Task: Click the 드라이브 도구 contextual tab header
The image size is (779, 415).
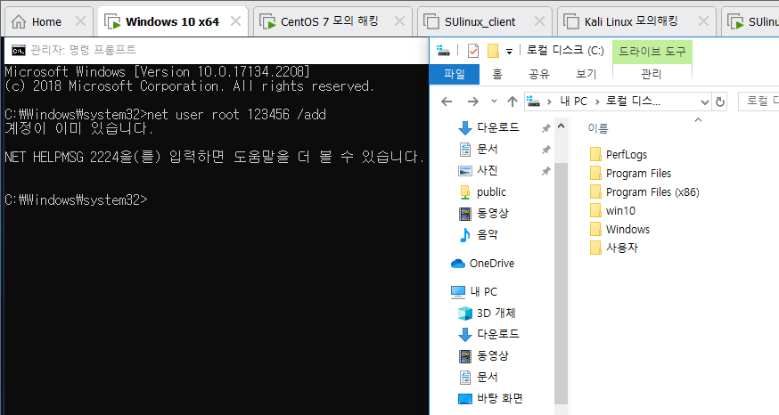Action: point(652,52)
